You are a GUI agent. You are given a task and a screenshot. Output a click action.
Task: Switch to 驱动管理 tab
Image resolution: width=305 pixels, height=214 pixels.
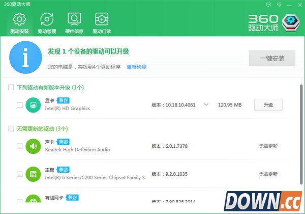click(47, 23)
